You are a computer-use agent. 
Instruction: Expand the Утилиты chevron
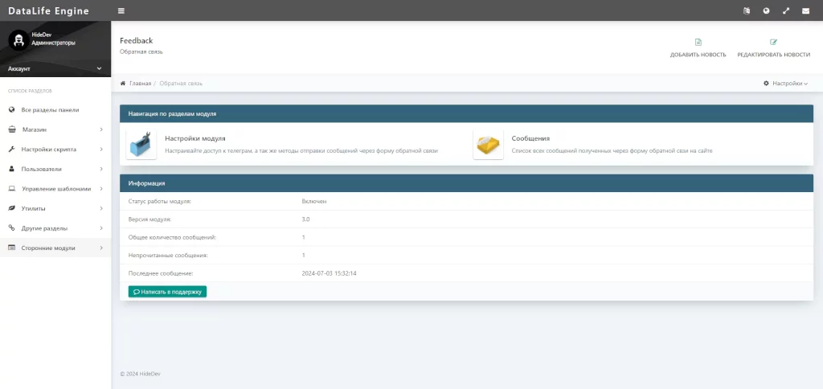pos(101,208)
